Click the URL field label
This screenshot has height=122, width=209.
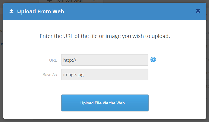click(53, 60)
